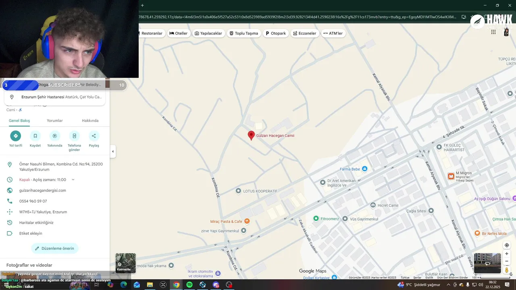Share the place with the Paylaş icon
The width and height of the screenshot is (516, 290).
pyautogui.click(x=94, y=136)
